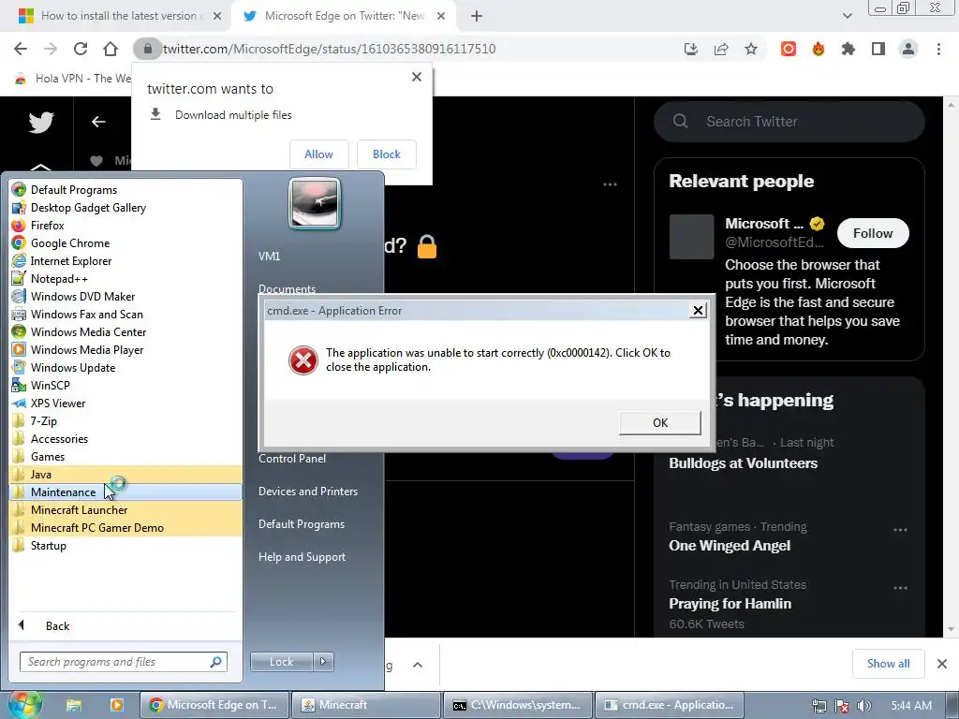The height and width of the screenshot is (719, 959).
Task: Dismiss the twitter.com permission popup
Action: tap(417, 77)
